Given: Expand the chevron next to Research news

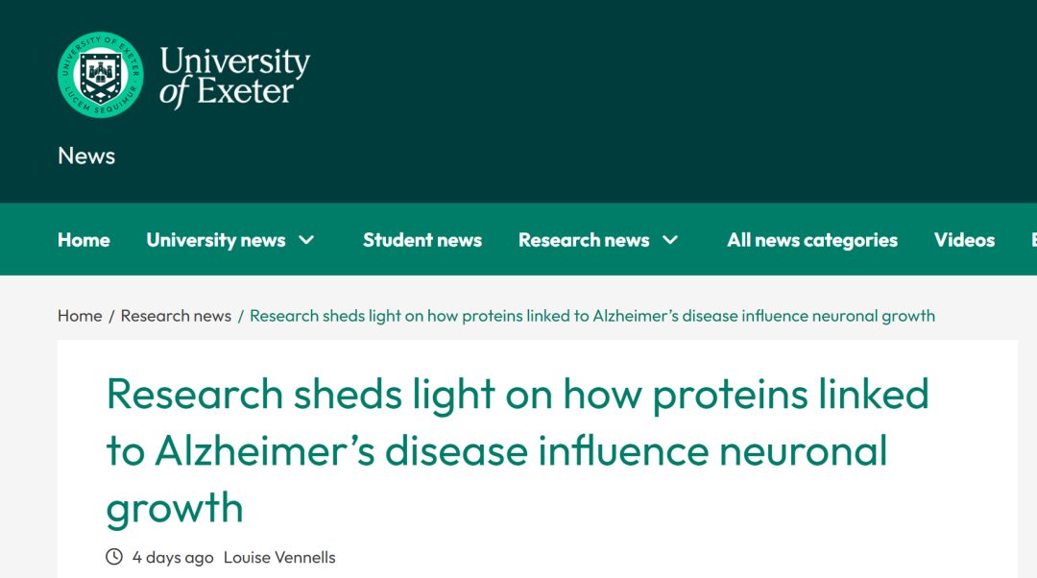Looking at the screenshot, I should point(671,240).
